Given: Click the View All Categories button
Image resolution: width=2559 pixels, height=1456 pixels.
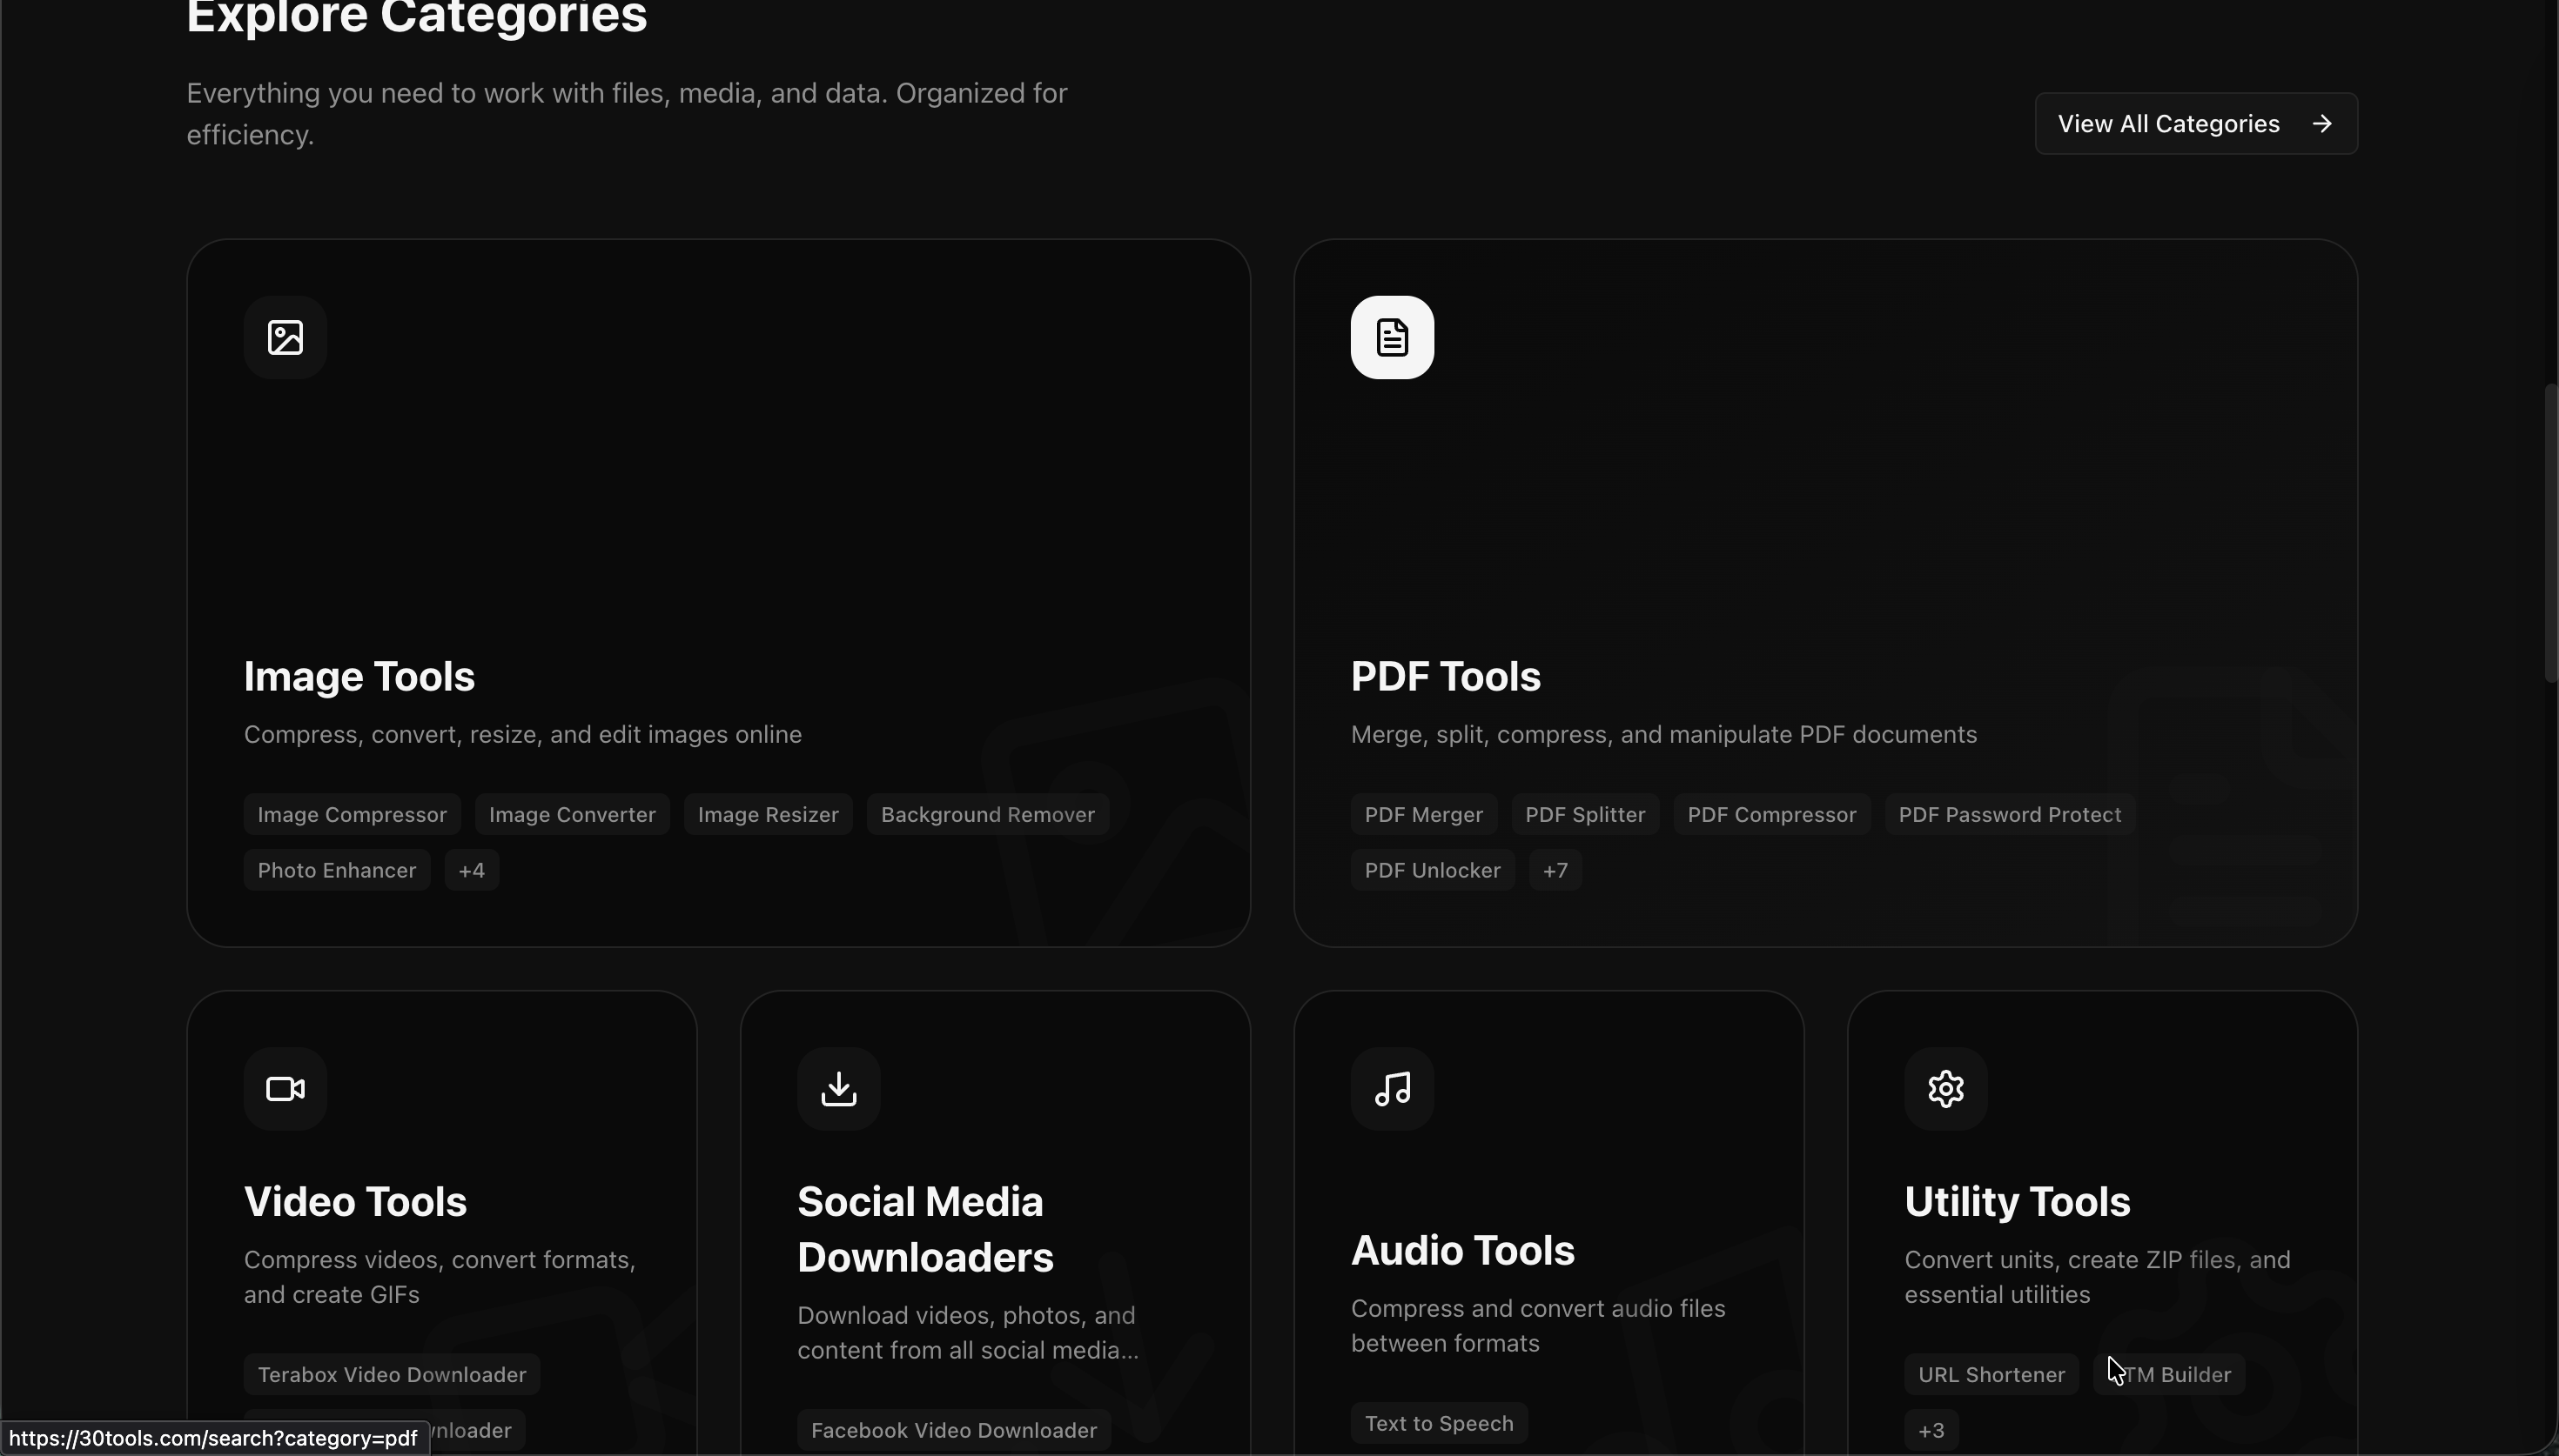Looking at the screenshot, I should [2196, 123].
